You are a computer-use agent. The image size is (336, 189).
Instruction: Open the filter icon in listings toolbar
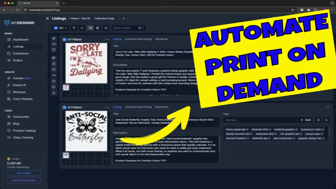pos(74,28)
